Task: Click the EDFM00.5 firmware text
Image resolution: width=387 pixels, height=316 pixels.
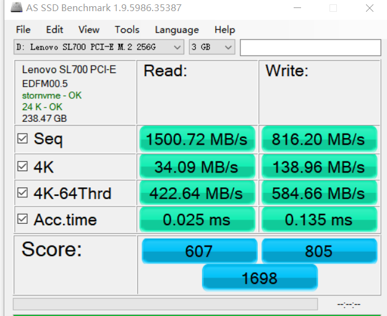Action: click(x=45, y=83)
